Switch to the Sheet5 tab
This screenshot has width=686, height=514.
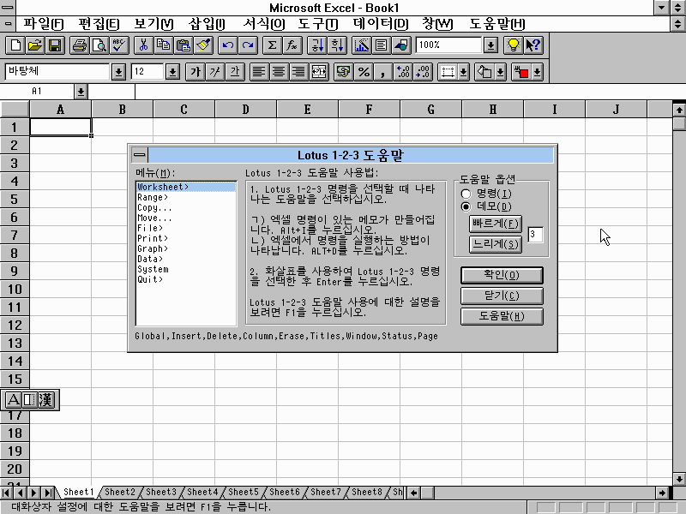pyautogui.click(x=244, y=492)
